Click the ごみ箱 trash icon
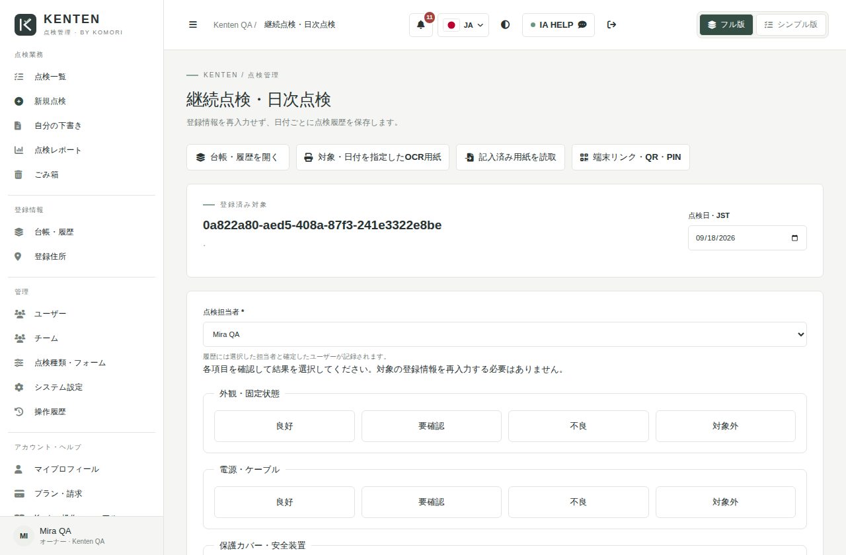This screenshot has width=846, height=555. pos(19,174)
